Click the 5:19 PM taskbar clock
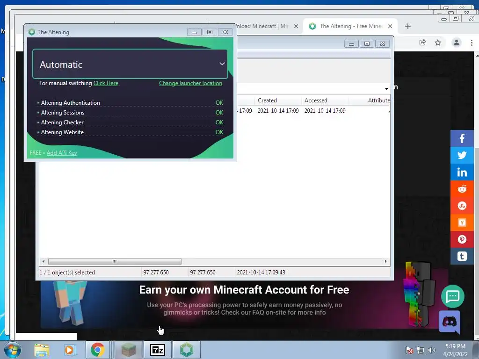Viewport: 479px width, 359px height. click(x=455, y=350)
